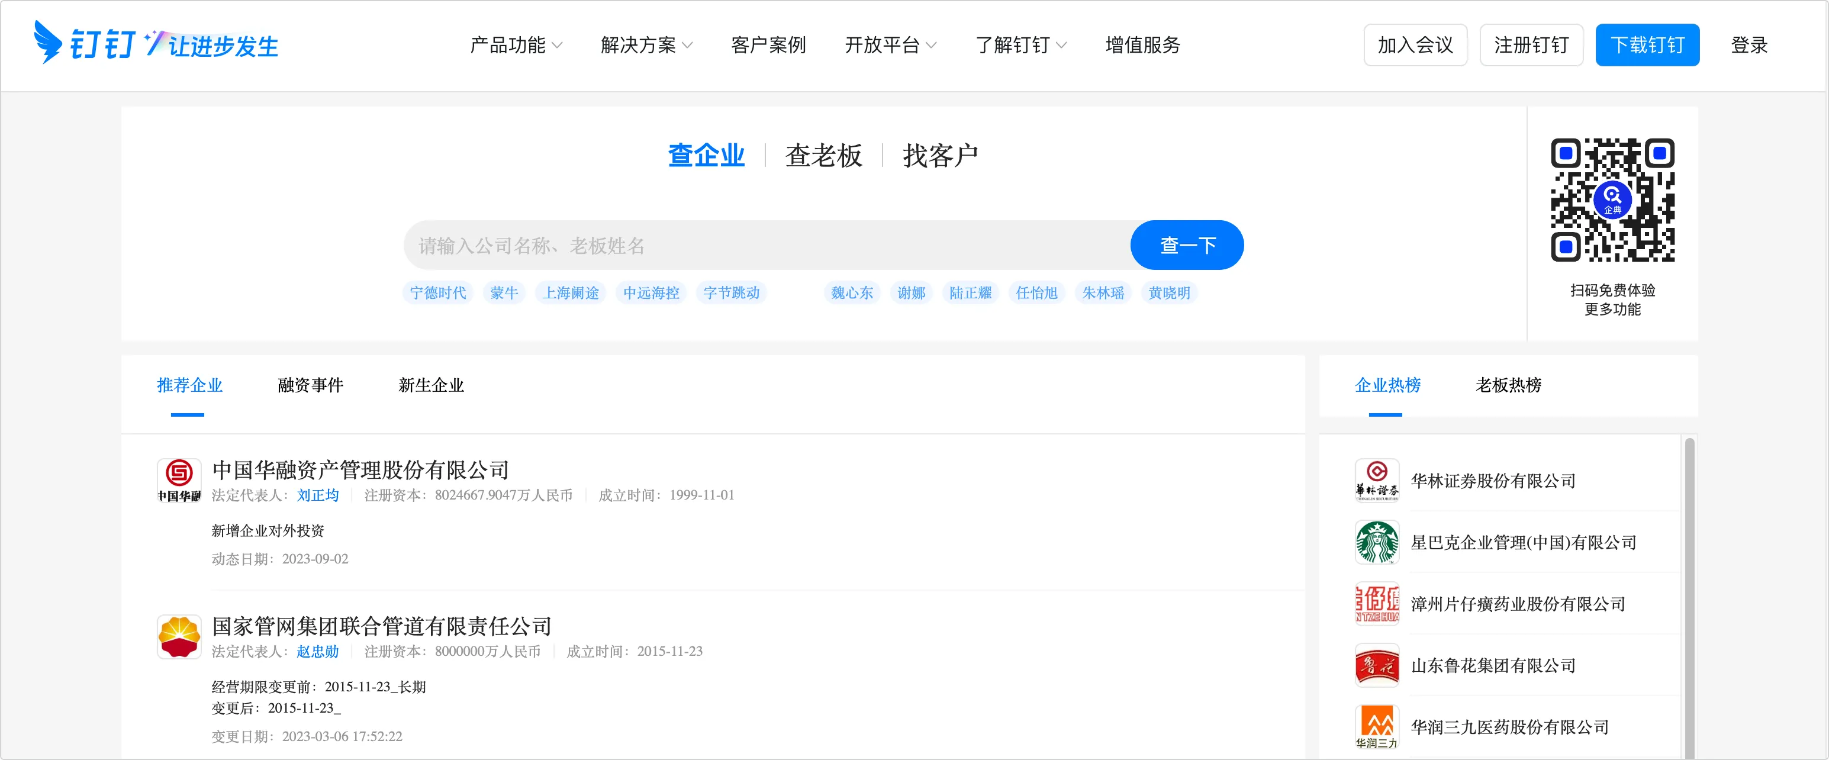This screenshot has width=1829, height=760.
Task: Click the Pien Tze Huang logo icon
Action: (x=1377, y=604)
